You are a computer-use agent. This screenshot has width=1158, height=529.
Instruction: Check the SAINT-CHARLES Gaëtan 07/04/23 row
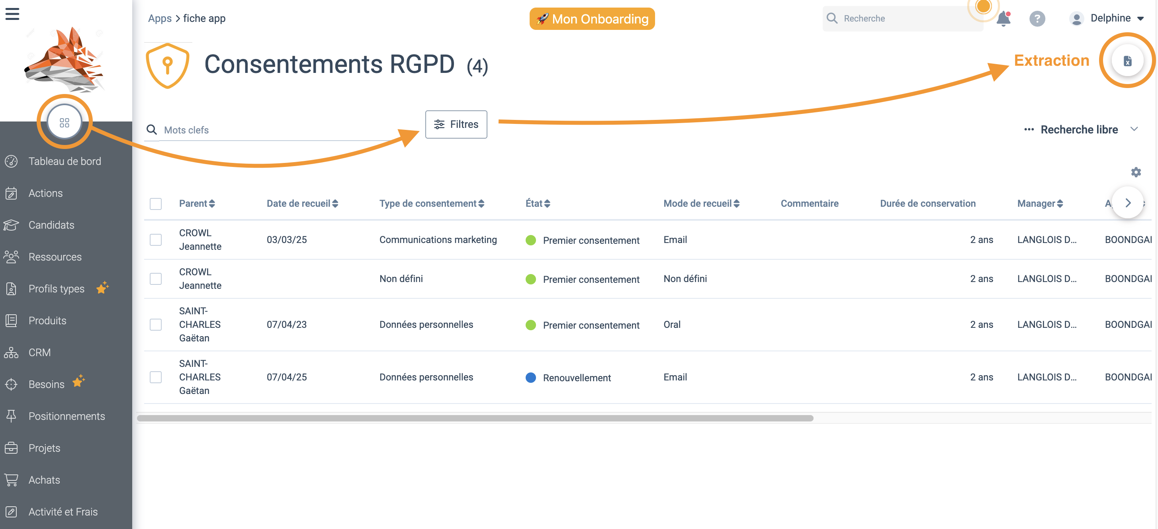[156, 325]
